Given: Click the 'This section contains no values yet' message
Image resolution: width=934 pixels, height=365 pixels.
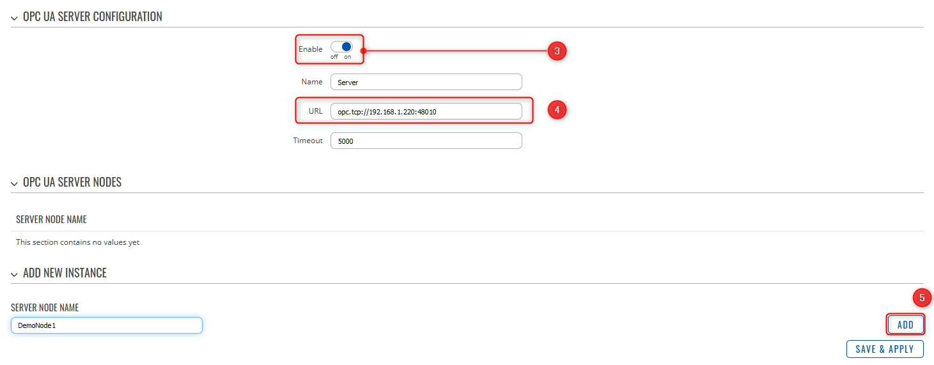Looking at the screenshot, I should pyautogui.click(x=77, y=242).
